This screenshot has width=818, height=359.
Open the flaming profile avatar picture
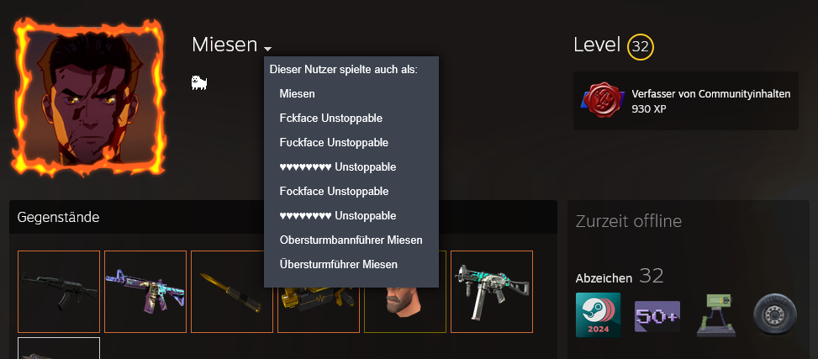tap(88, 96)
